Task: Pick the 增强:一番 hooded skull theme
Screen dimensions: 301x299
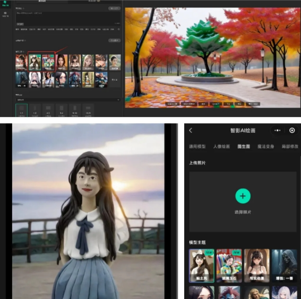Action: click(285, 266)
